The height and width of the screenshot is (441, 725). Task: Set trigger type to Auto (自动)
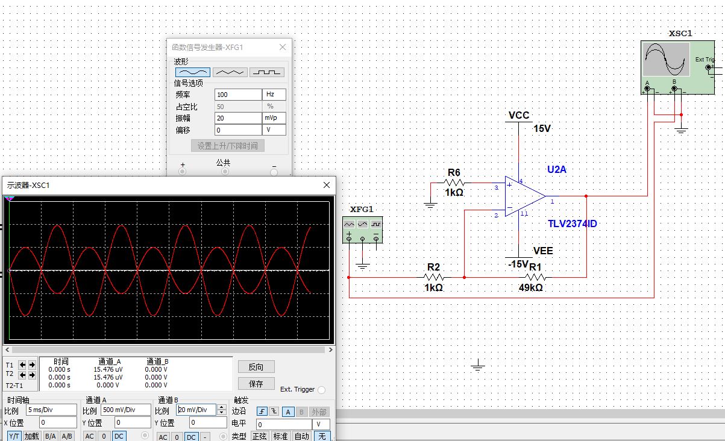pyautogui.click(x=301, y=436)
